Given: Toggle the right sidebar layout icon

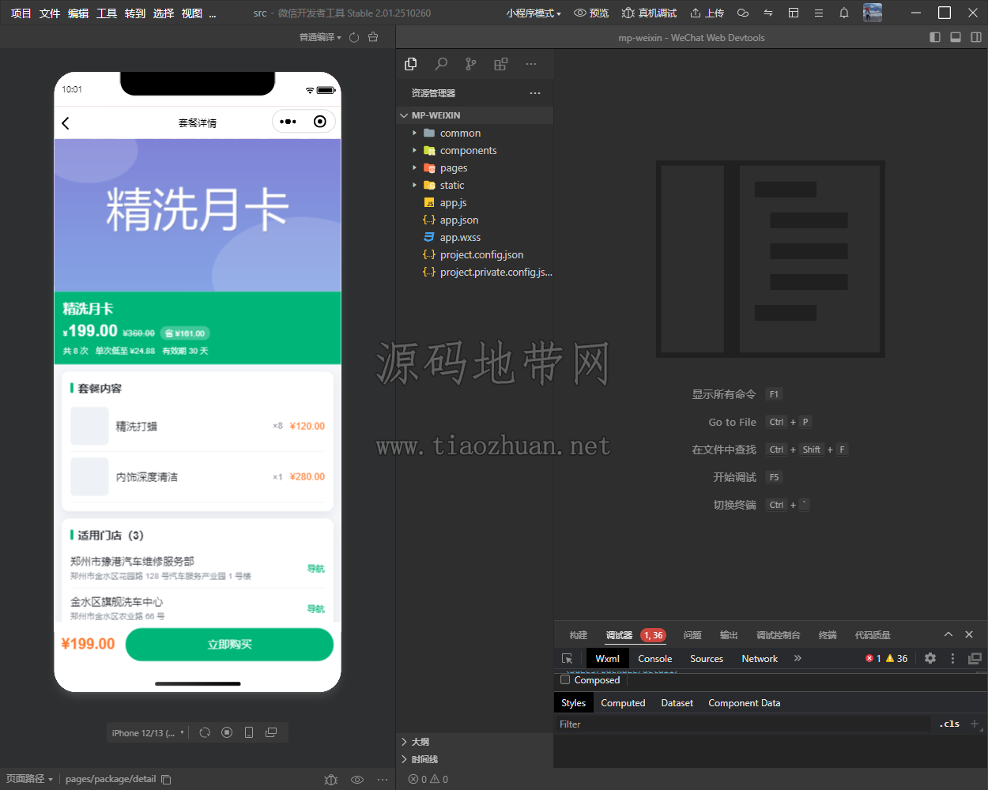Looking at the screenshot, I should click(x=976, y=37).
